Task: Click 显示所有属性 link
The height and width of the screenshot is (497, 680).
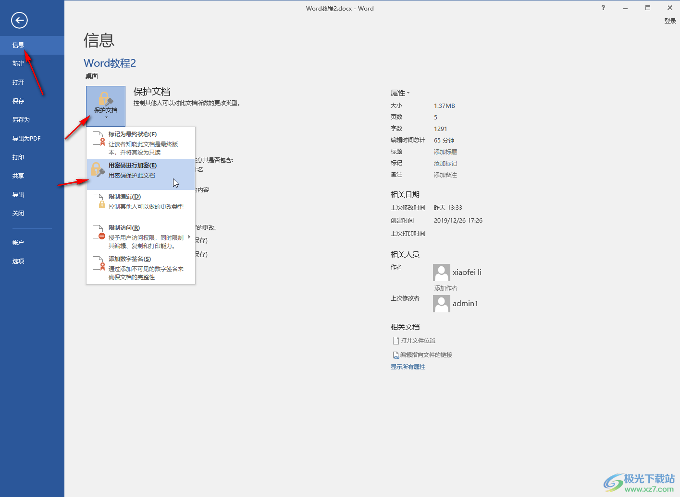Action: [408, 367]
